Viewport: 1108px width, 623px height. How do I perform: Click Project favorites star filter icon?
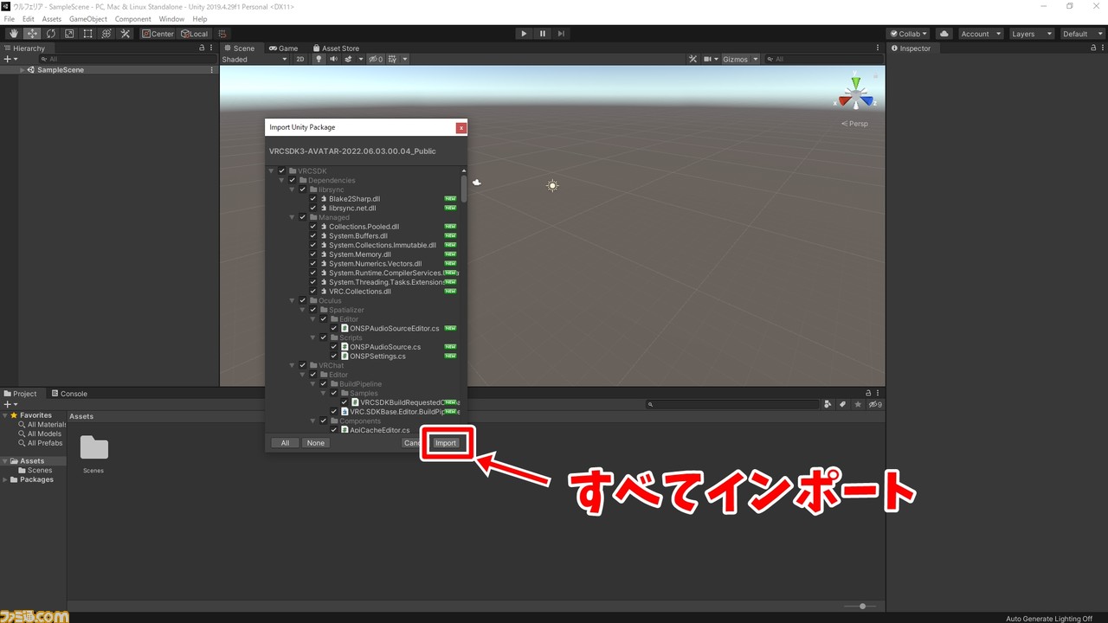pyautogui.click(x=858, y=404)
